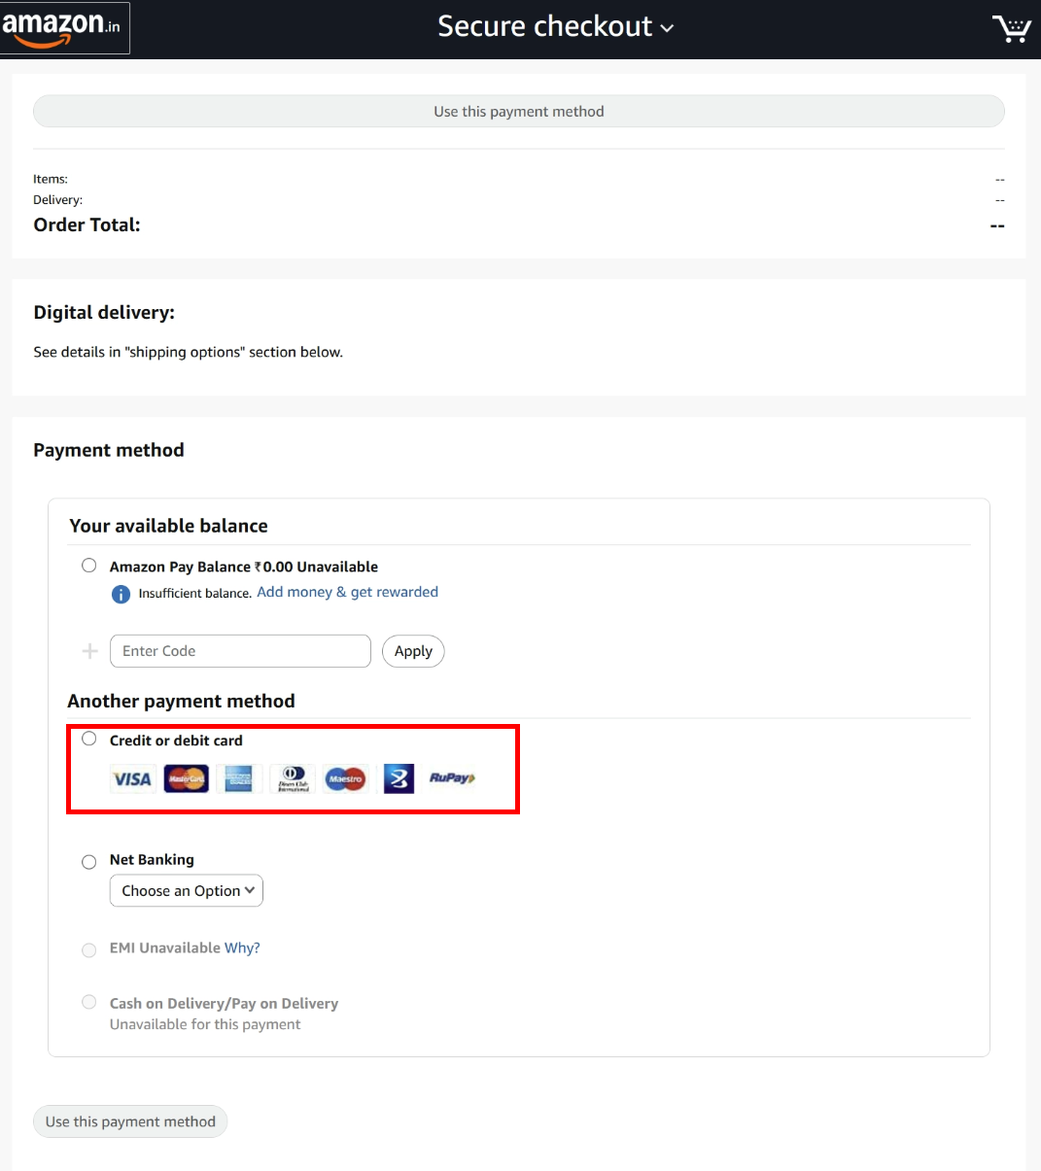Click the plus icon beside Enter Code
This screenshot has height=1171, width=1041.
[89, 651]
